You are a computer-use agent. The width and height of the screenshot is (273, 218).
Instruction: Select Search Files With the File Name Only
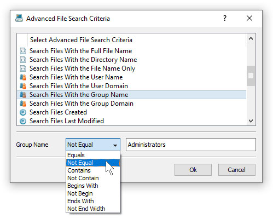pos(131,68)
